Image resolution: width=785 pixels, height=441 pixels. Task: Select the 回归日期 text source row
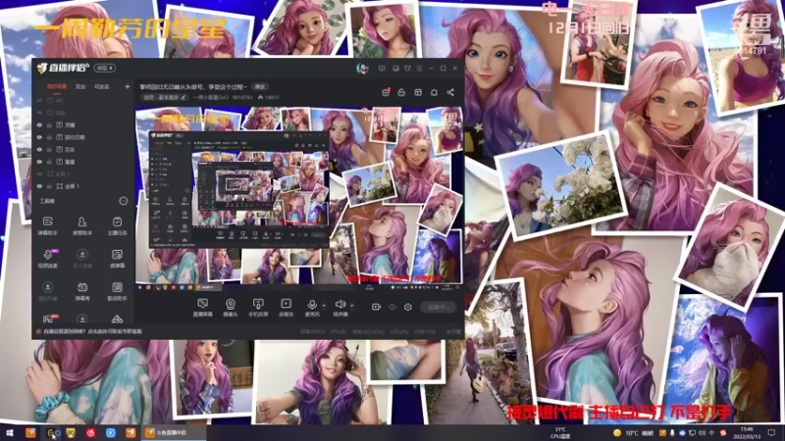point(83,137)
